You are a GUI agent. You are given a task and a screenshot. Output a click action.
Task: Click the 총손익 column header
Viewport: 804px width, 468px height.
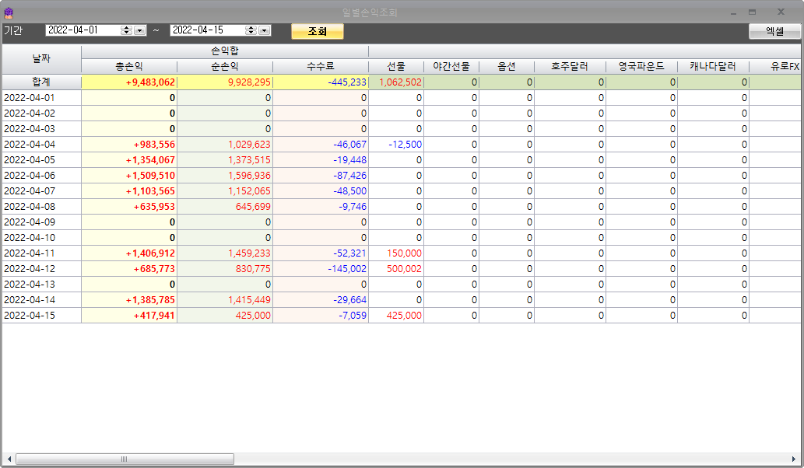129,67
